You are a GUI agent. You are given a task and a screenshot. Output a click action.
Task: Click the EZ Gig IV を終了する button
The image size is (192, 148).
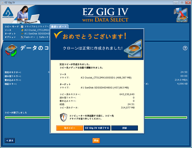pos(97,128)
